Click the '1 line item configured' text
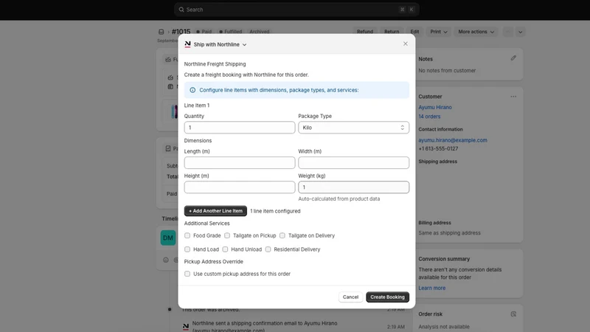 tap(275, 211)
